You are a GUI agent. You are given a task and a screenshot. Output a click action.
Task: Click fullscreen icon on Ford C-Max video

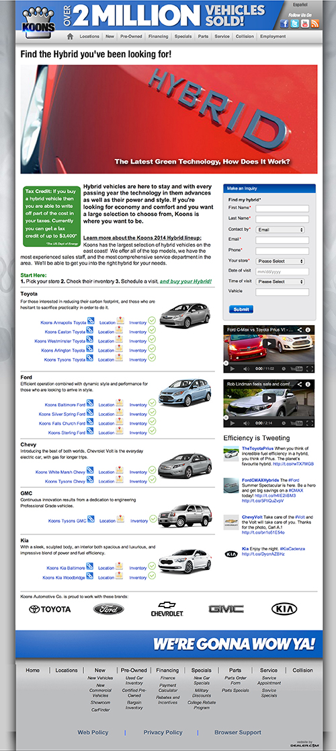(310, 369)
